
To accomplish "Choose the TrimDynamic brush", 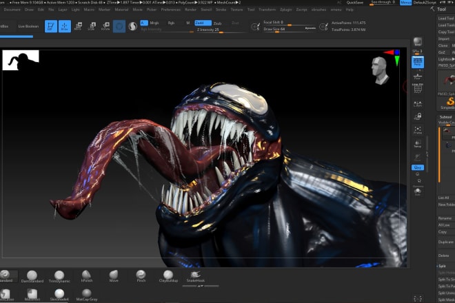I will pyautogui.click(x=59, y=277).
